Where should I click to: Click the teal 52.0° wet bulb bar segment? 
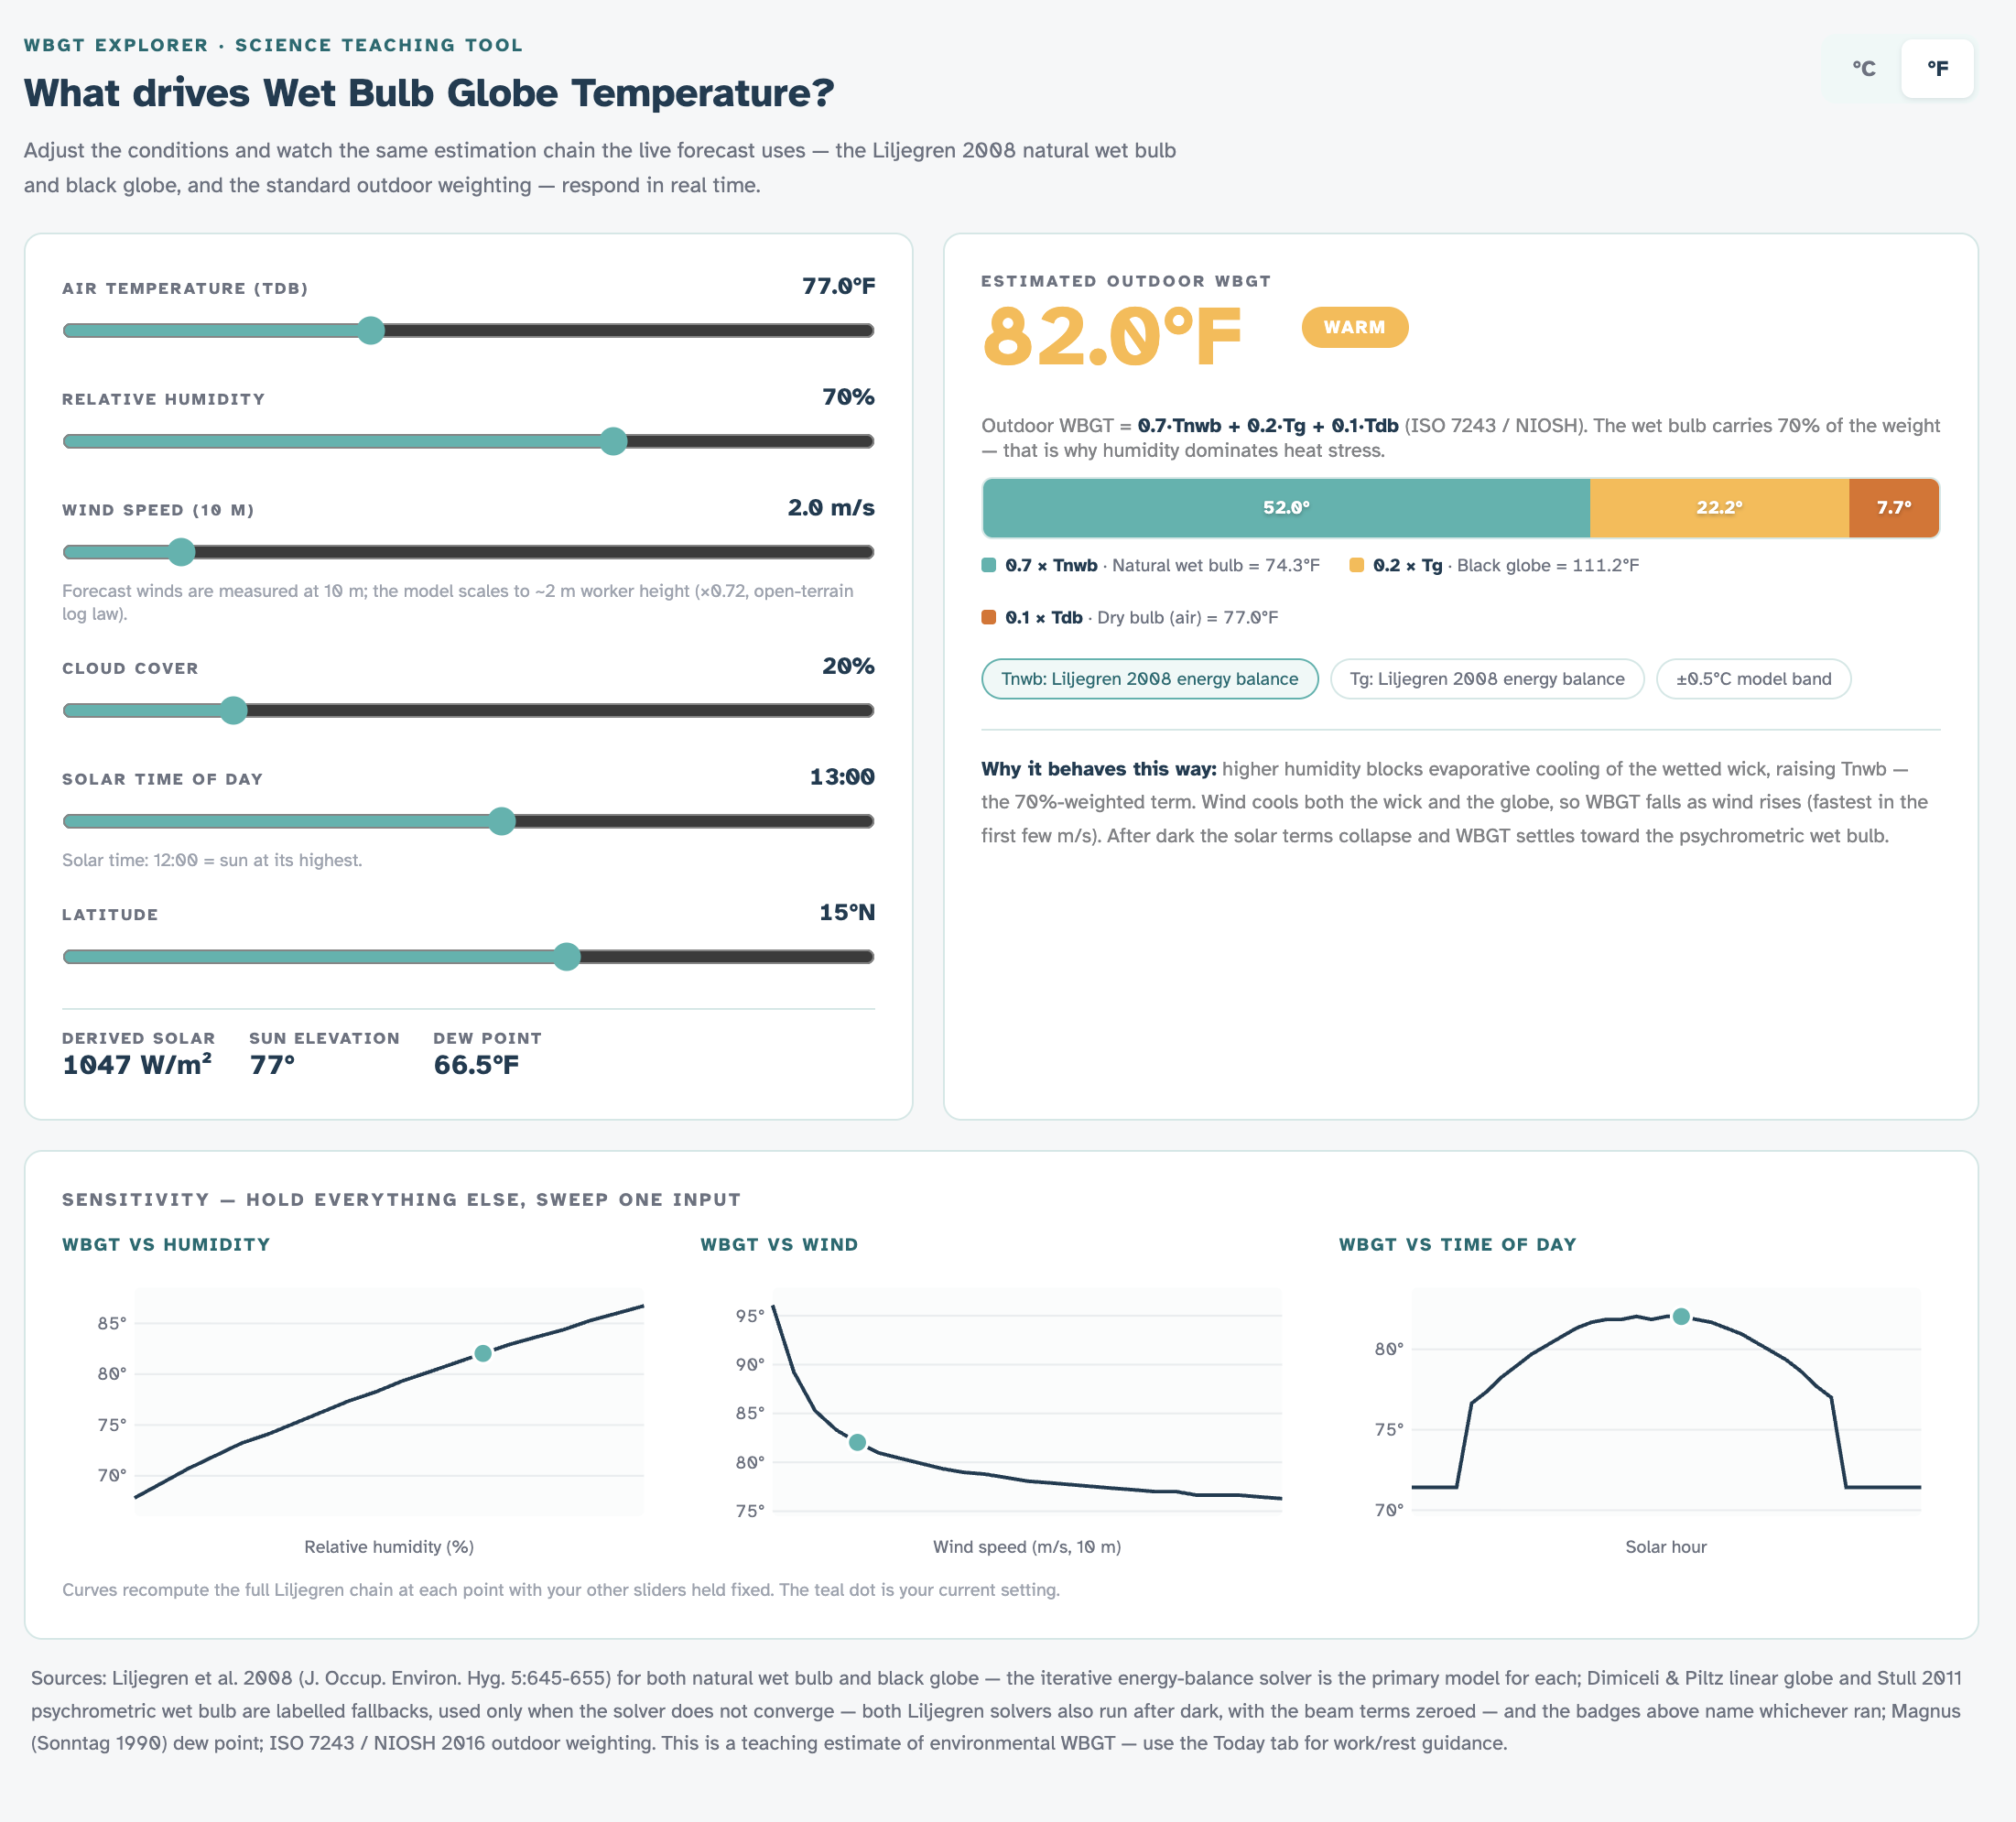click(1286, 508)
